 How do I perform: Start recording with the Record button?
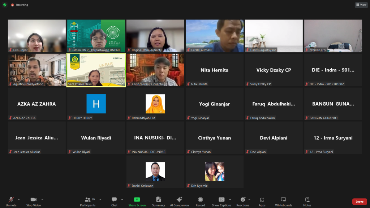pyautogui.click(x=200, y=201)
